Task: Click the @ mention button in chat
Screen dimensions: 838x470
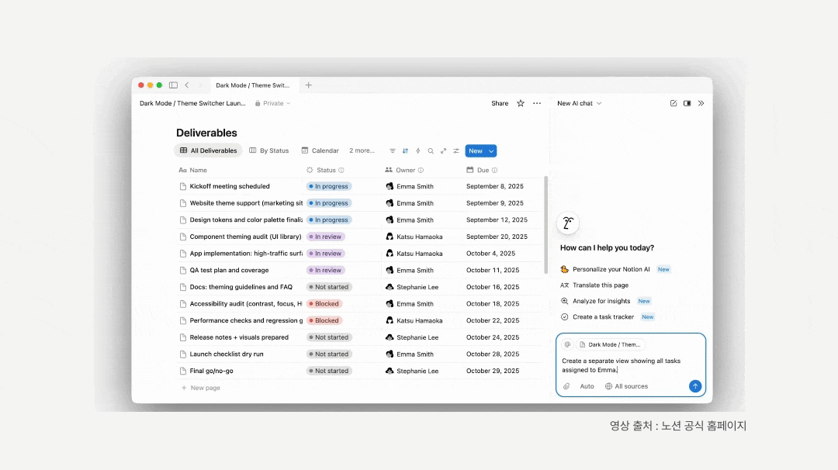Action: point(567,344)
